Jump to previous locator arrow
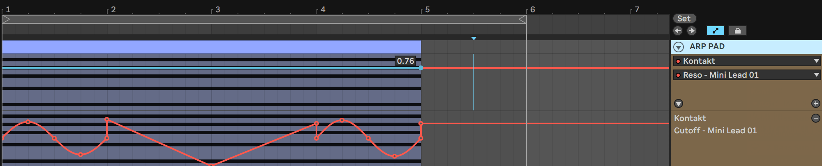822x166 pixels. 678,31
